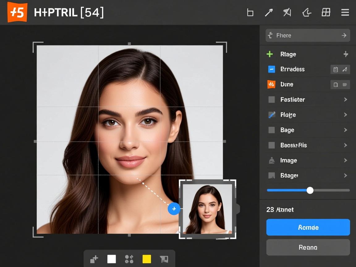Expand the Festieter row chevron
The height and width of the screenshot is (267, 356).
[345, 100]
